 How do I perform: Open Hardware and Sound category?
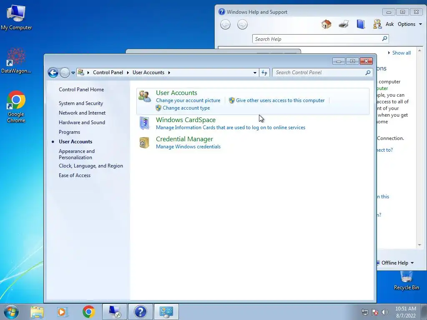82,122
